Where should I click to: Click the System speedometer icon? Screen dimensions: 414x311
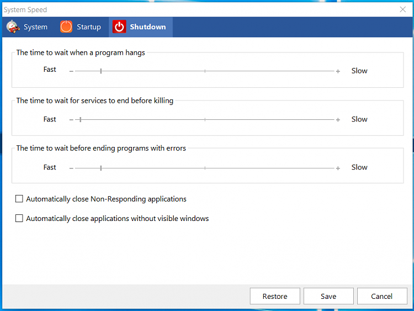(13, 27)
